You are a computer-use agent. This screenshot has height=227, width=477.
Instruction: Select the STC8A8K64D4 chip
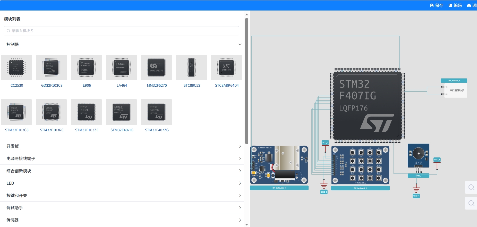click(226, 67)
